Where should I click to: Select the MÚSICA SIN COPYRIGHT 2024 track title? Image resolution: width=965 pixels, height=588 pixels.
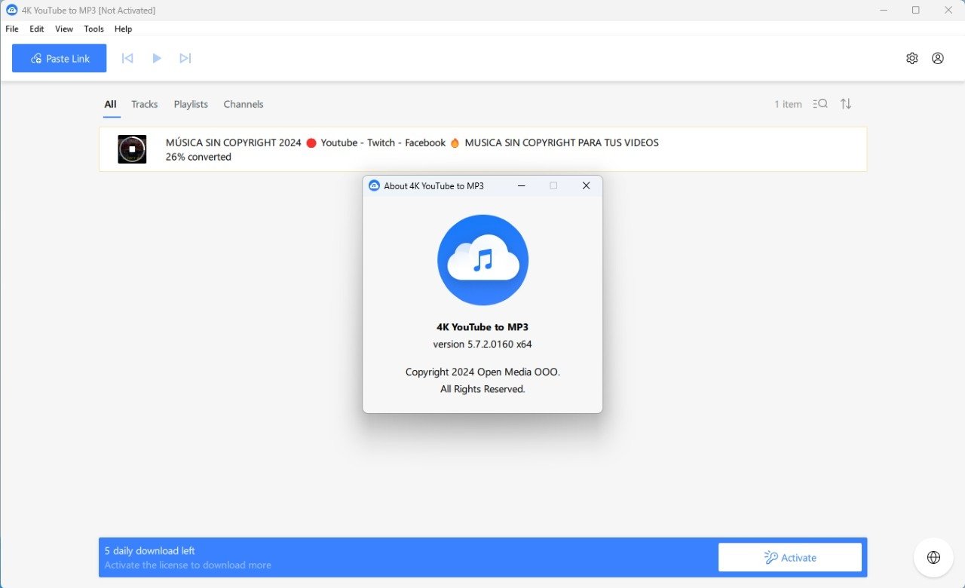coord(412,142)
